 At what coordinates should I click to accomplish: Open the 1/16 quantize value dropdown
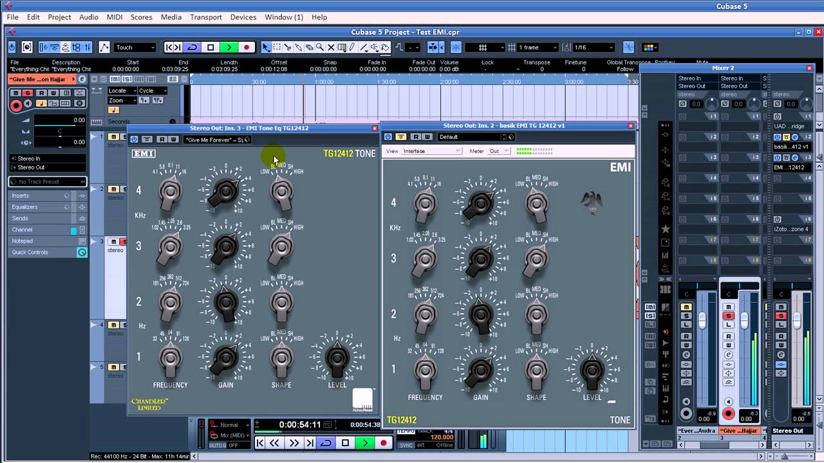coord(594,48)
